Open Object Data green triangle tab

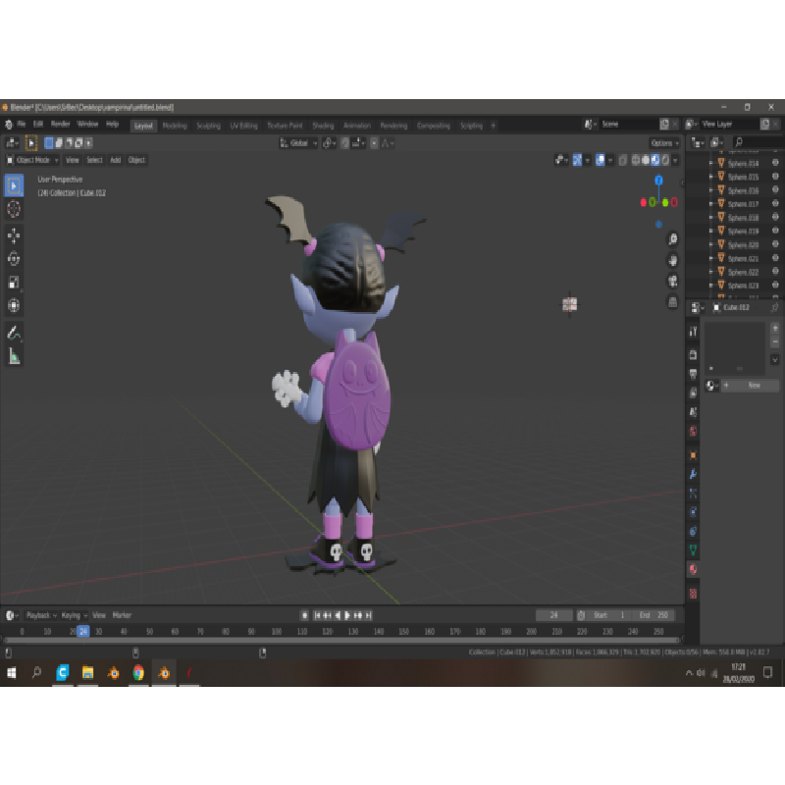[694, 550]
